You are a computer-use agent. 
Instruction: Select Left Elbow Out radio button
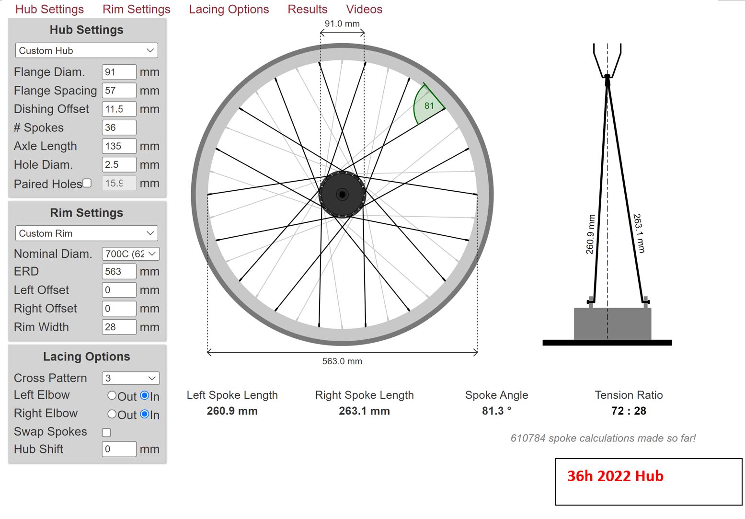coord(112,396)
